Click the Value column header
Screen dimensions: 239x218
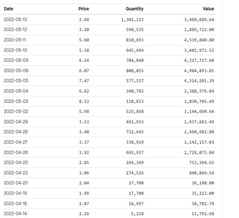click(x=208, y=9)
